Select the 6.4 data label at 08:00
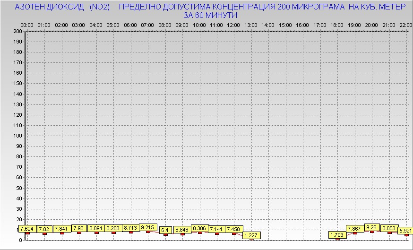The image size is (413, 250). click(x=165, y=230)
